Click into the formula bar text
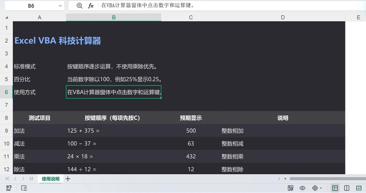The width and height of the screenshot is (366, 193). [x=147, y=5]
